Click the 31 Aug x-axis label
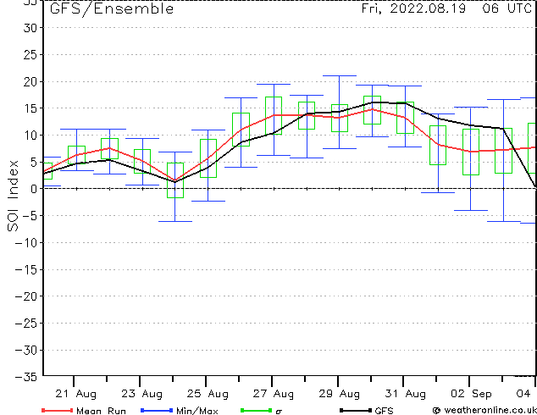Viewport: 537px width, 415px height. click(405, 394)
